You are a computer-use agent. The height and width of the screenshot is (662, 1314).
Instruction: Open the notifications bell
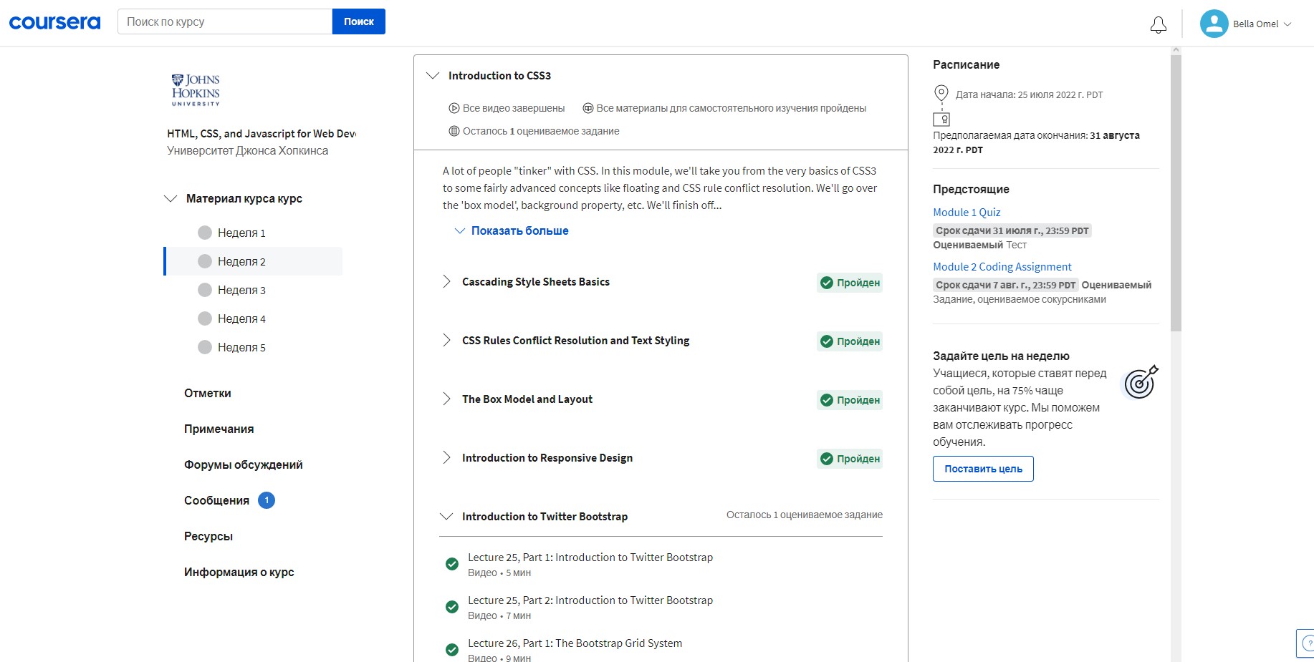[1158, 25]
